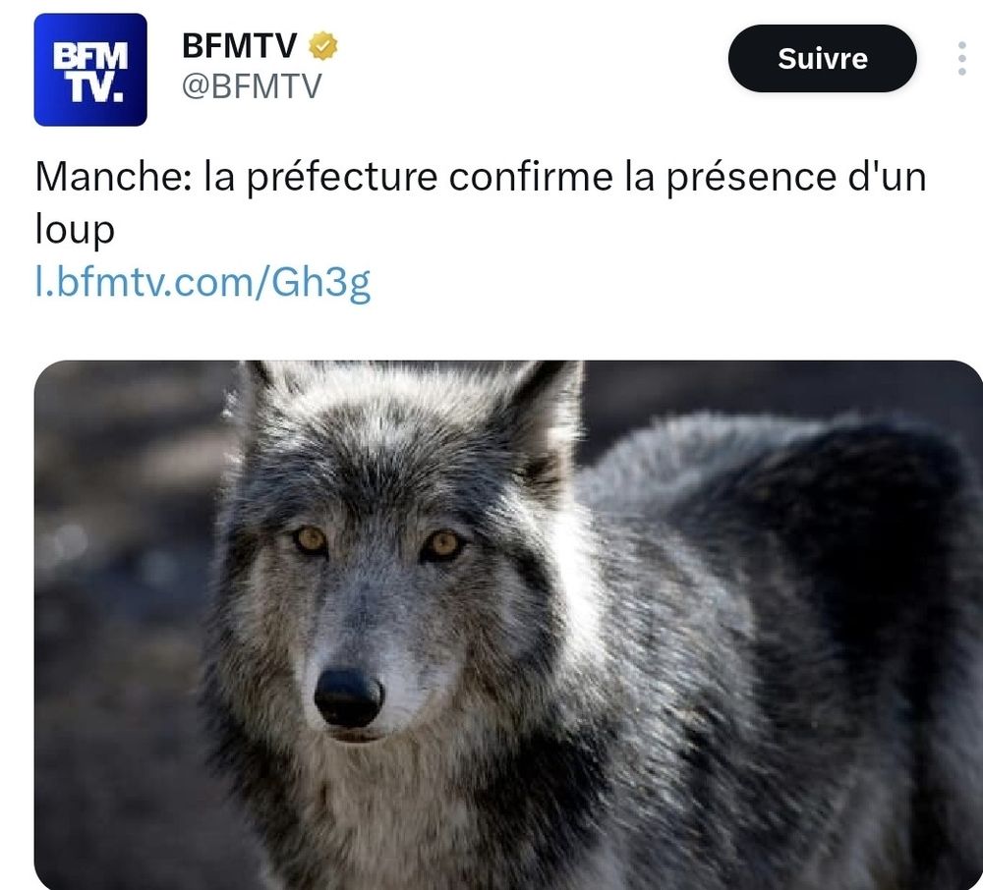Follow the account with Suivre button
The width and height of the screenshot is (983, 890).
point(822,58)
